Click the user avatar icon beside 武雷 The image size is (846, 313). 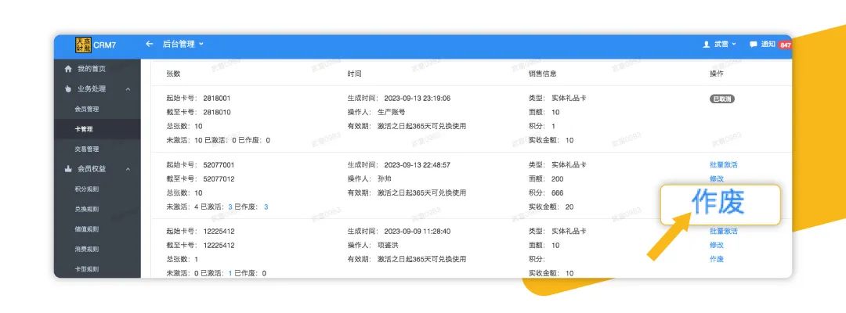click(x=706, y=45)
